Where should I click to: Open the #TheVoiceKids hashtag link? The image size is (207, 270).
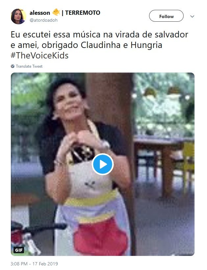[40, 56]
